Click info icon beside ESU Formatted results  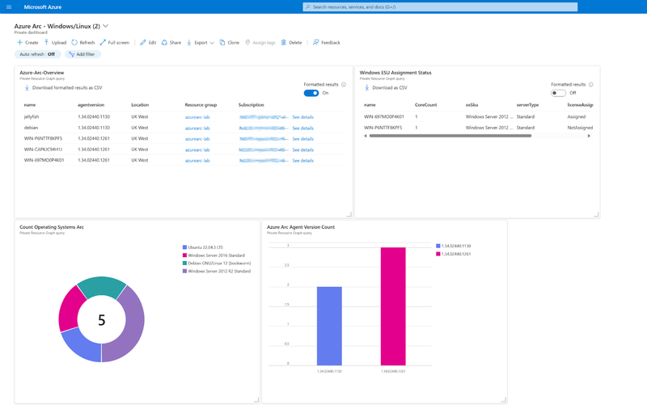pos(591,85)
